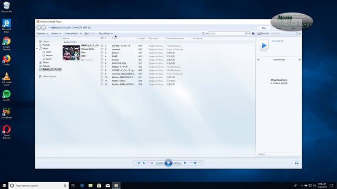
Task: Open the Rip settings menu
Action: coord(105,34)
